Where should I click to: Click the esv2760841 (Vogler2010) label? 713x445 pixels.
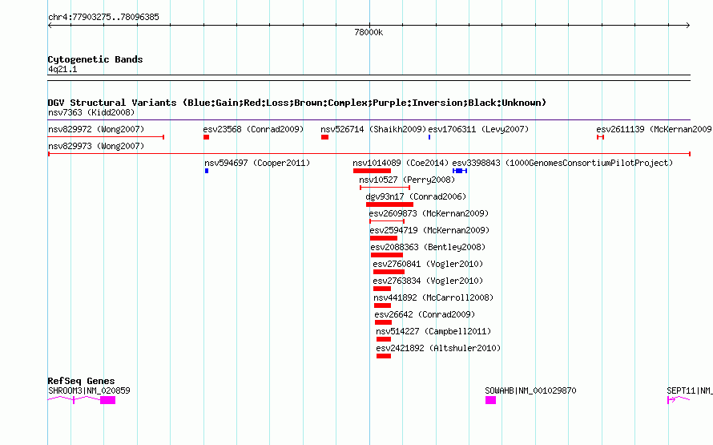coord(428,264)
